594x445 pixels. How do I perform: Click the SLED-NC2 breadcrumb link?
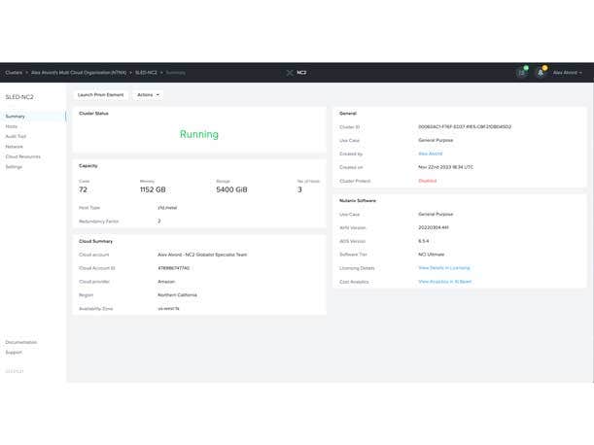[x=146, y=72]
